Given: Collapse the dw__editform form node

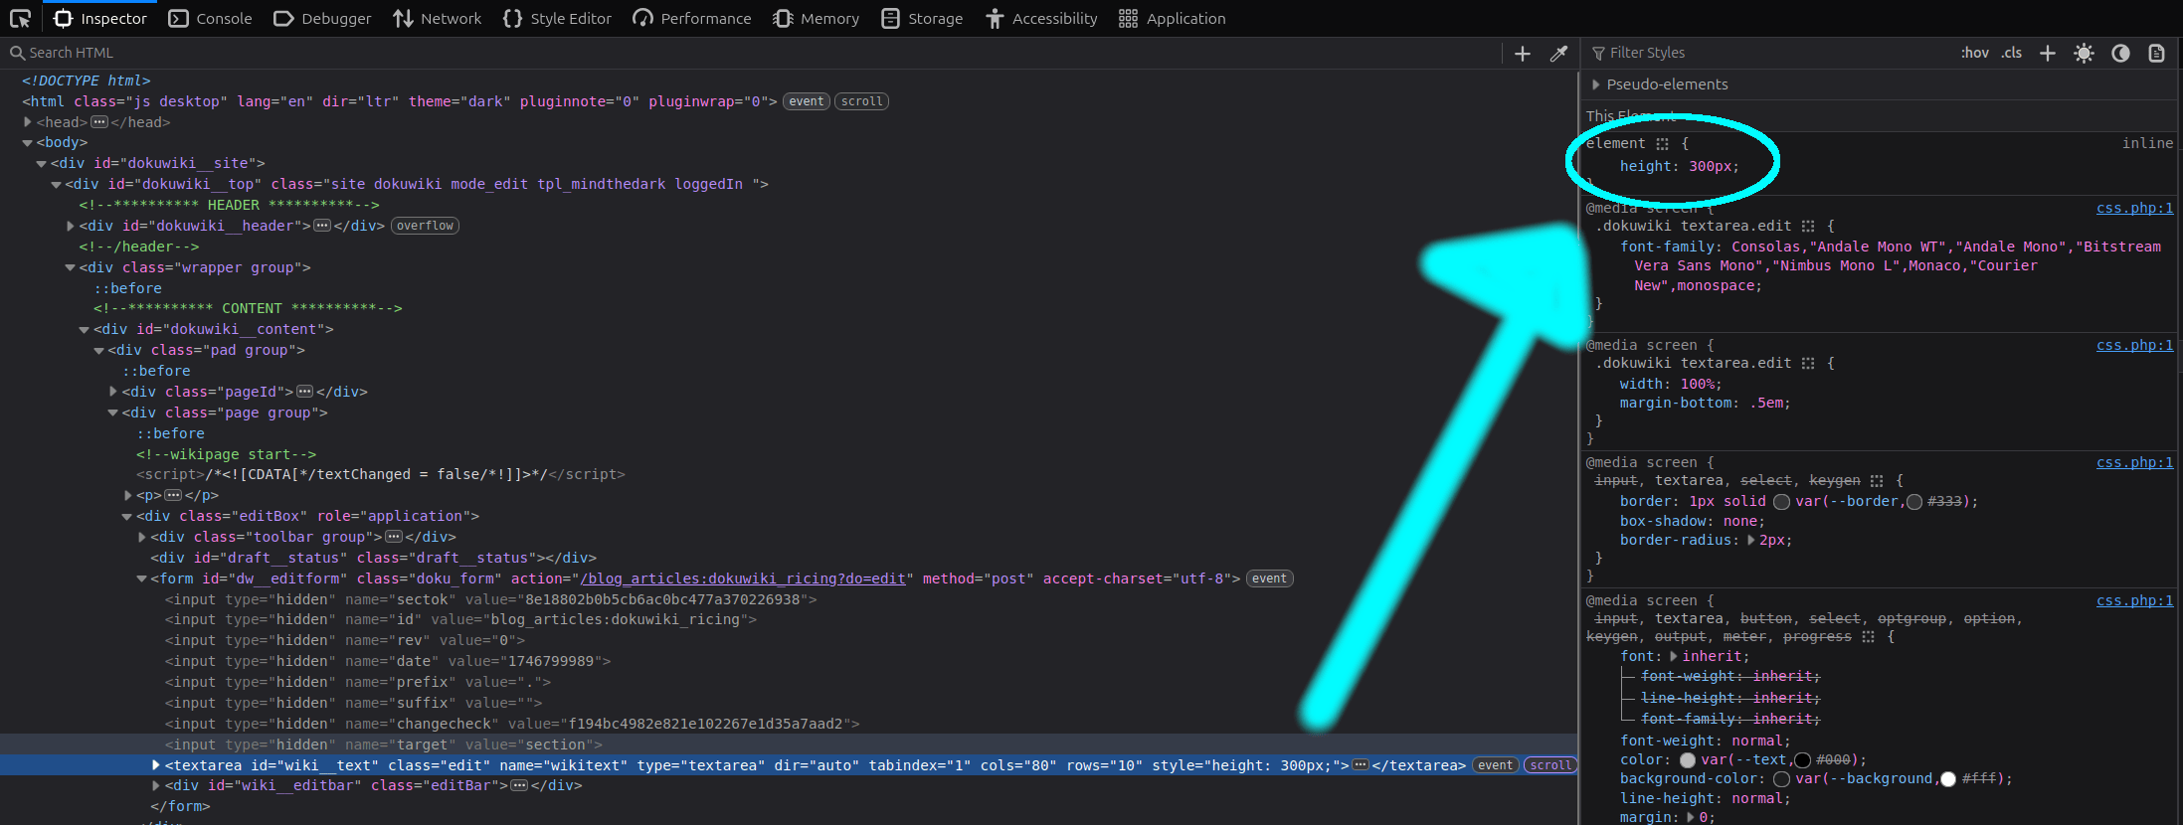Looking at the screenshot, I should 142,578.
